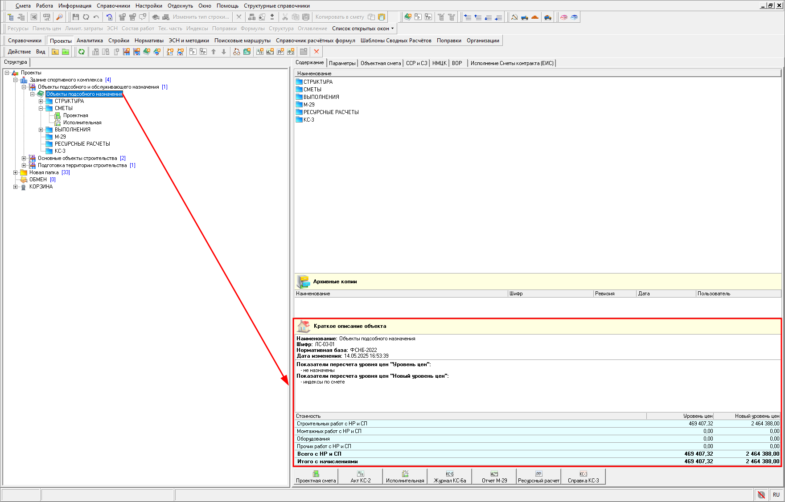This screenshot has width=785, height=502.
Task: Click the Шифр column header in archive copies
Action: [x=551, y=294]
